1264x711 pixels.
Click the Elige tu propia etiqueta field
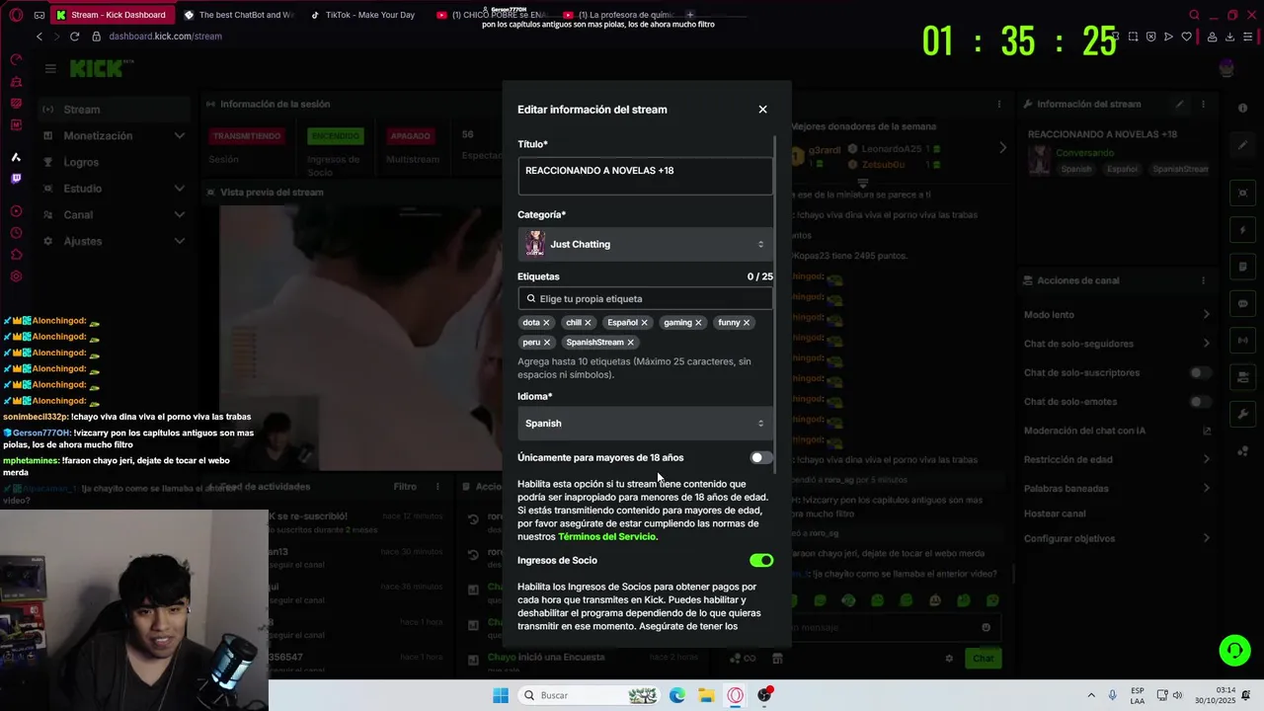pyautogui.click(x=645, y=298)
